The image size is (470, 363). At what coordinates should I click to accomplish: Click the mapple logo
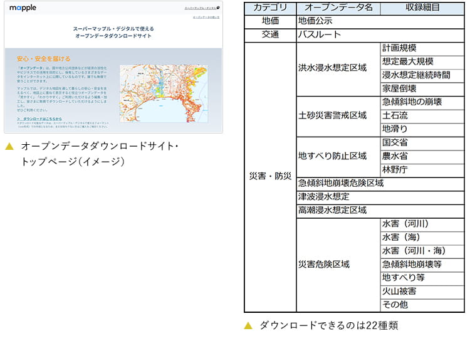click(x=23, y=8)
